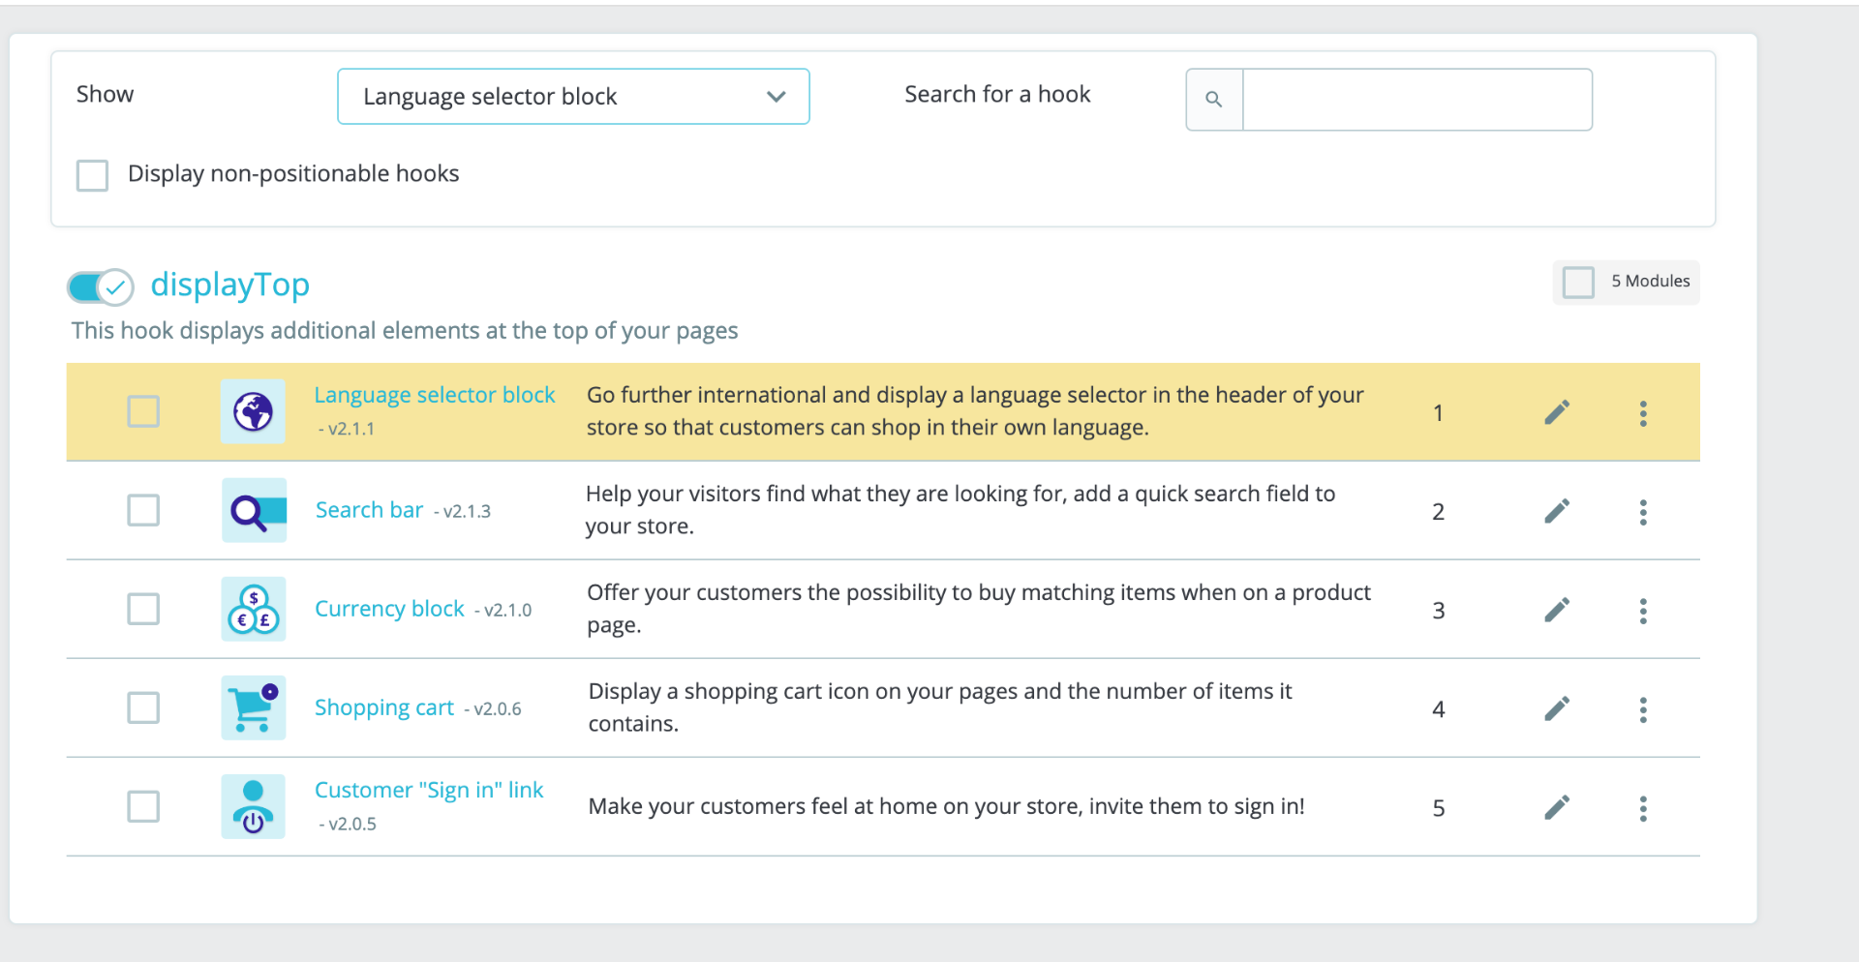Click the search magnifier icon beside hook field
The image size is (1859, 962).
tap(1214, 100)
